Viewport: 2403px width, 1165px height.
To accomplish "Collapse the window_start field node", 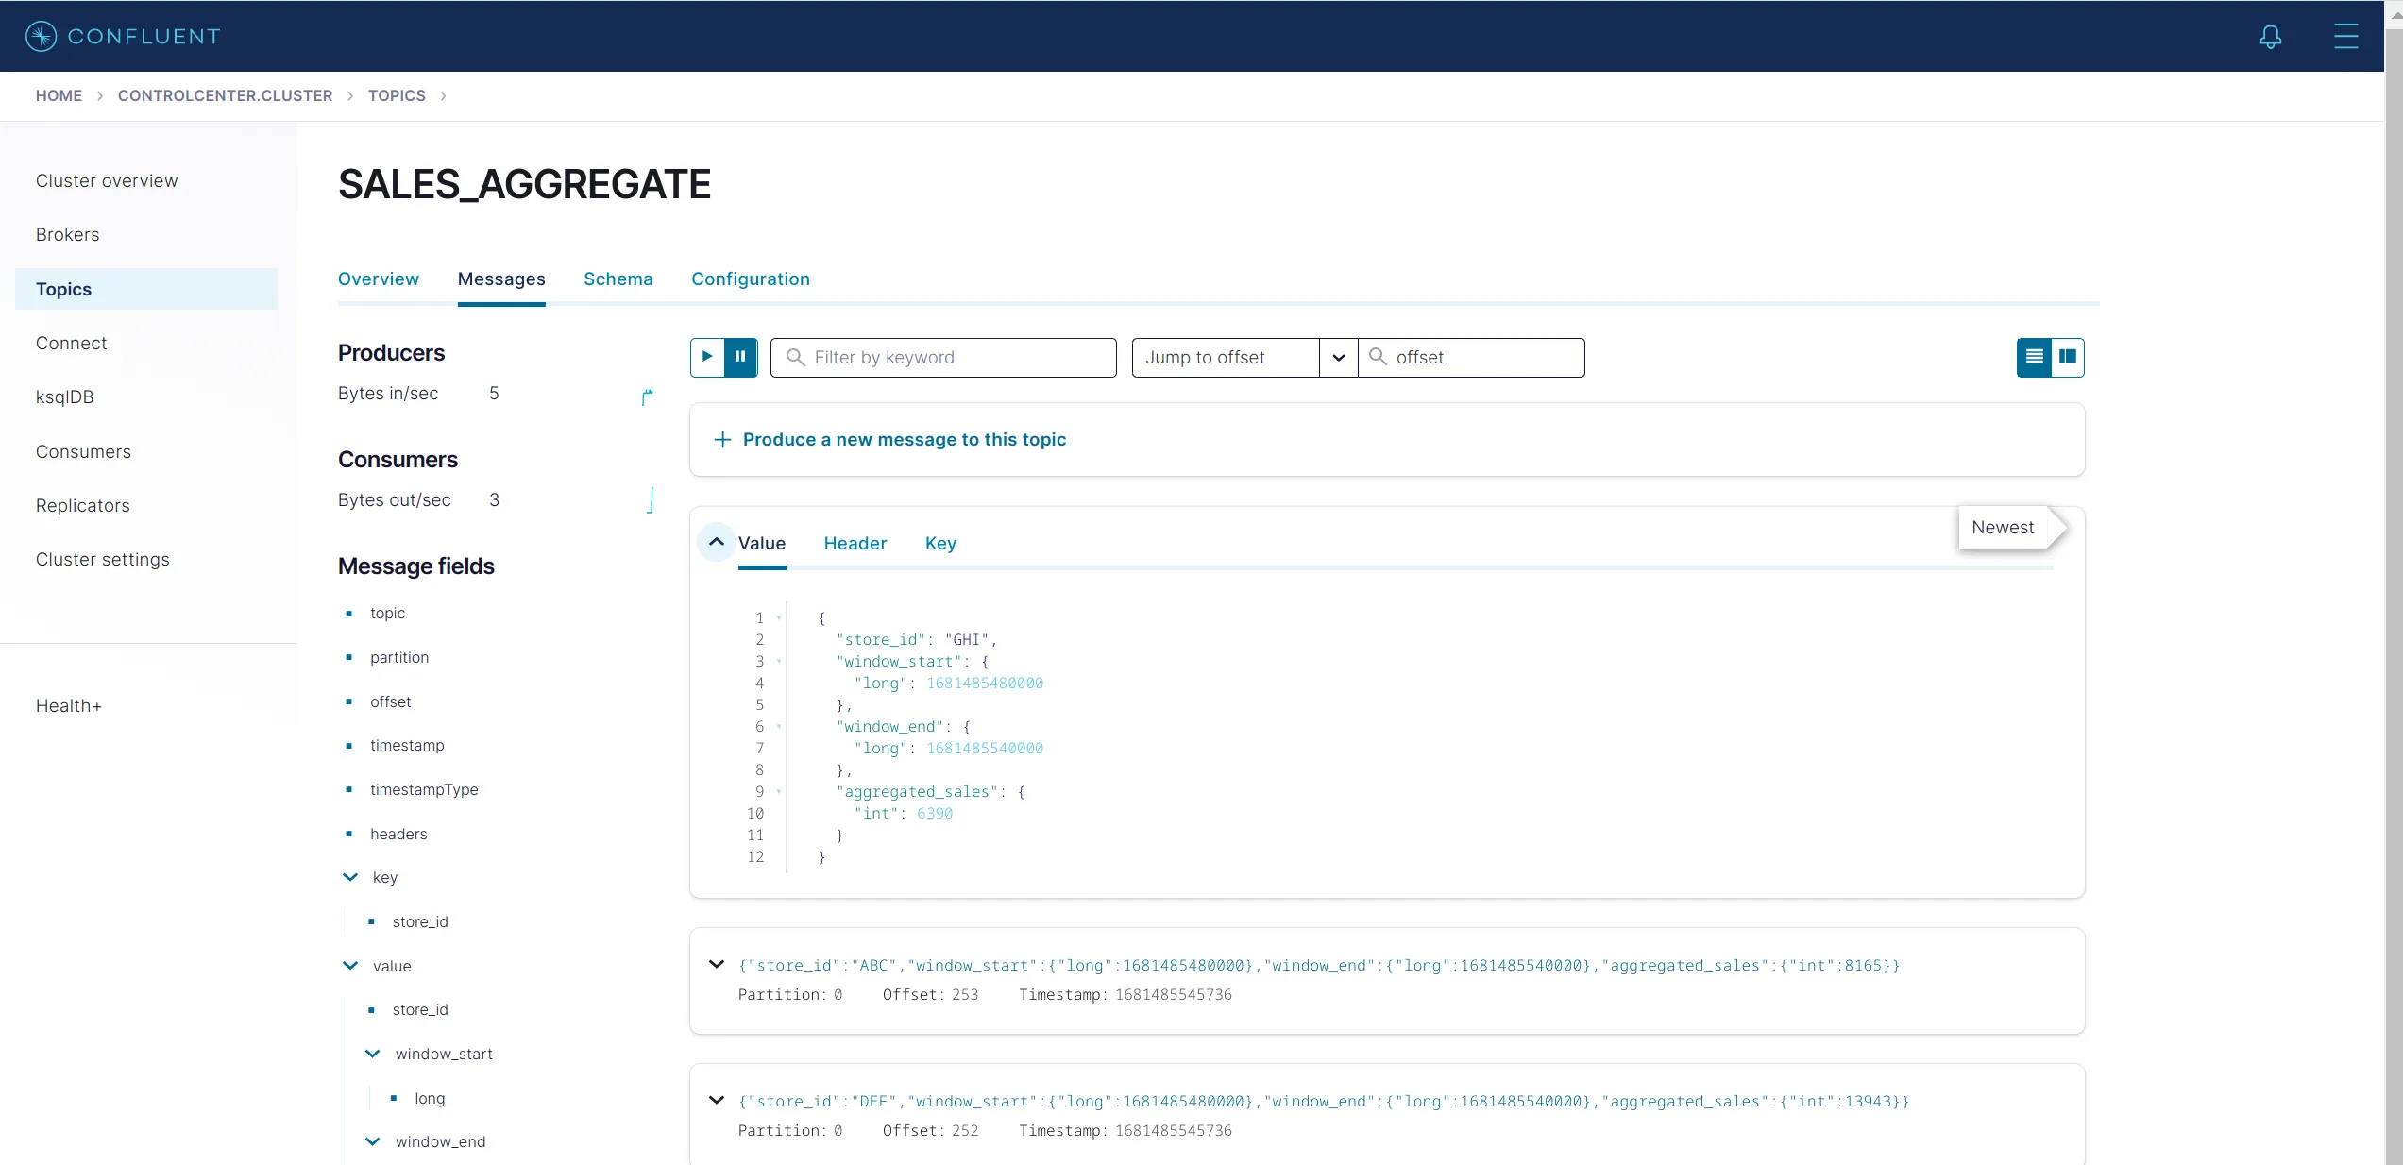I will pyautogui.click(x=373, y=1054).
